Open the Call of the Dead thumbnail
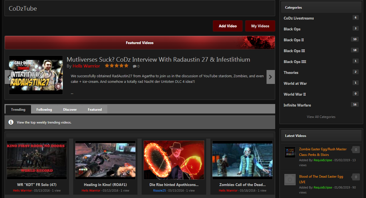This screenshot has width=366, height=198. [x=243, y=160]
